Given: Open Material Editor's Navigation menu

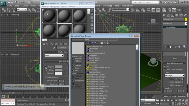Looking at the screenshot, I should (x=55, y=7).
